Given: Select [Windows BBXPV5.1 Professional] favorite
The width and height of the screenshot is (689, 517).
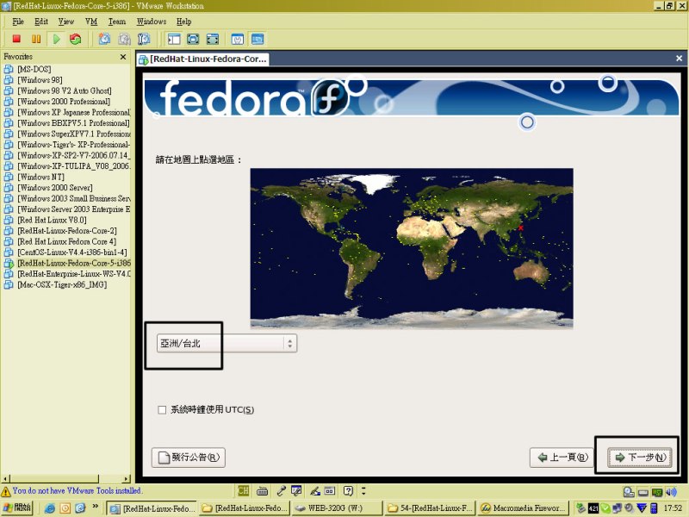Looking at the screenshot, I should [73, 123].
